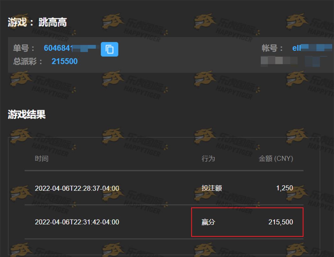Click the 1,250 bet amount
This screenshot has height=257, width=334.
click(x=284, y=188)
